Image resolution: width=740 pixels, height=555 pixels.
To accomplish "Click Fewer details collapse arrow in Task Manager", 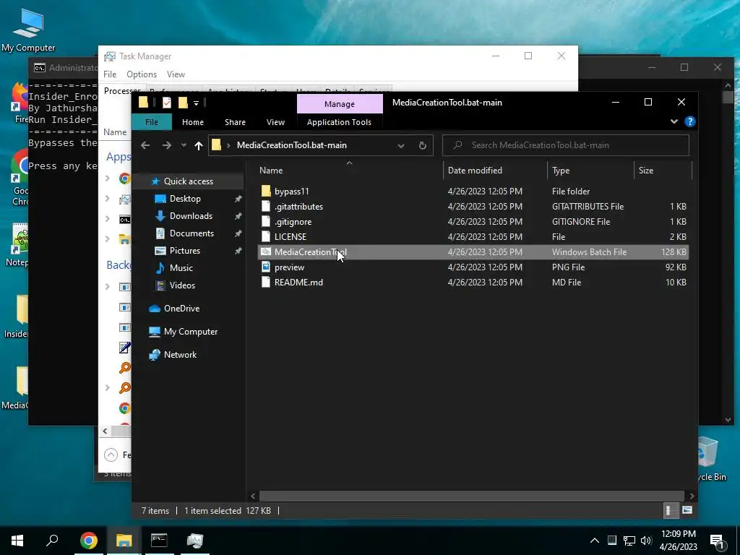I will tap(111, 455).
